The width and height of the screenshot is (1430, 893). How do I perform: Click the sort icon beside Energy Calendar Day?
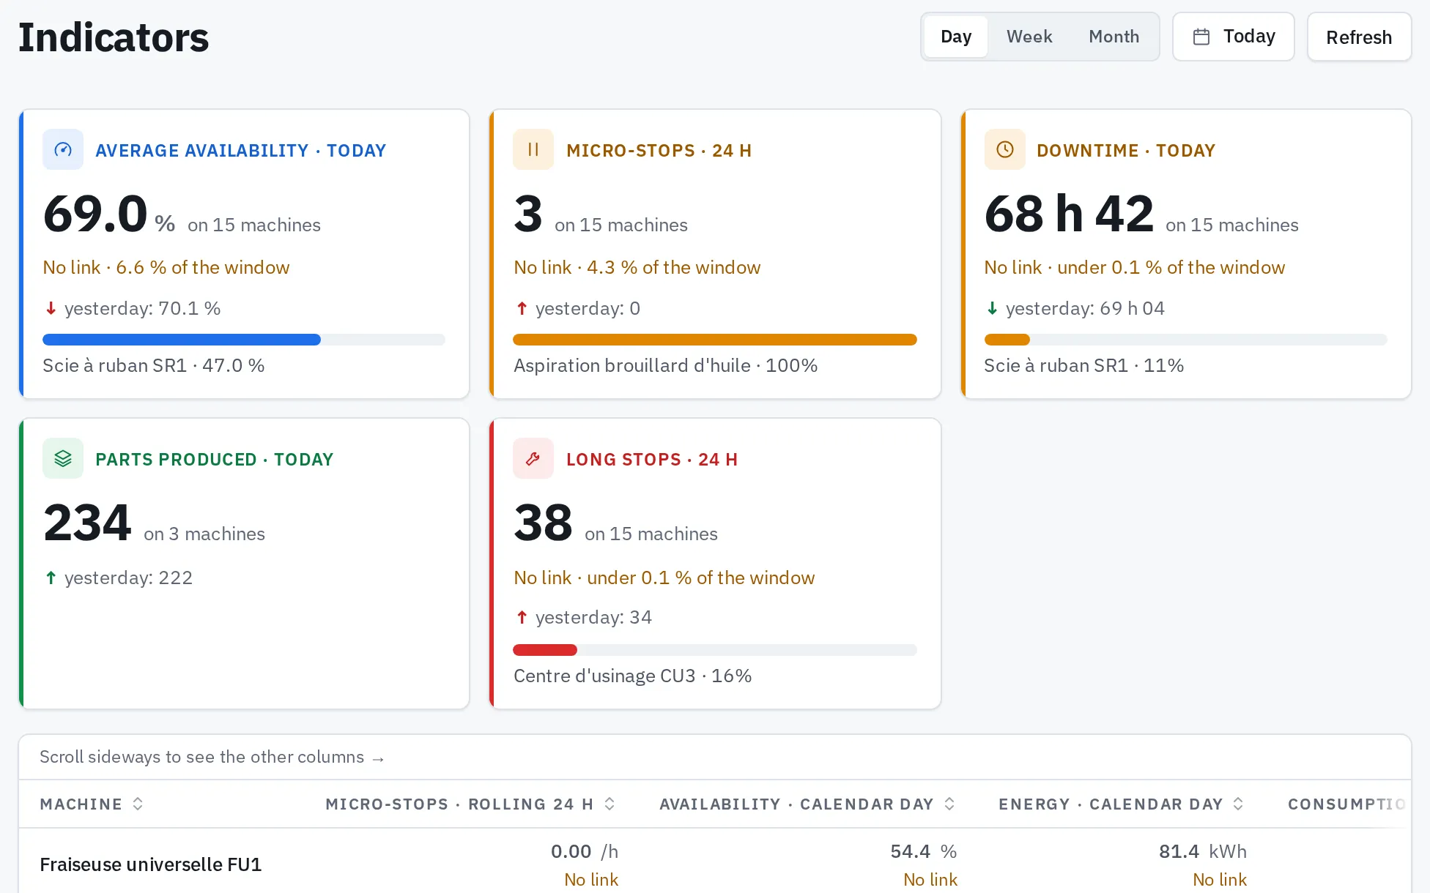pyautogui.click(x=1238, y=804)
